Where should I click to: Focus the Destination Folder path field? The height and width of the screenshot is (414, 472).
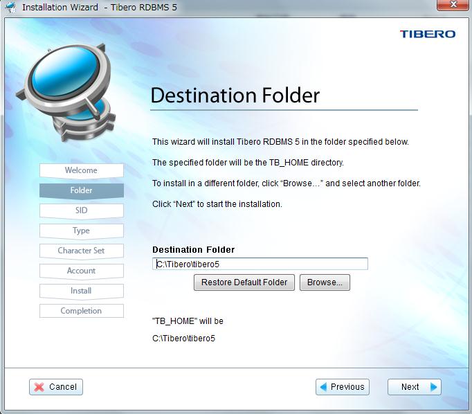pos(260,264)
